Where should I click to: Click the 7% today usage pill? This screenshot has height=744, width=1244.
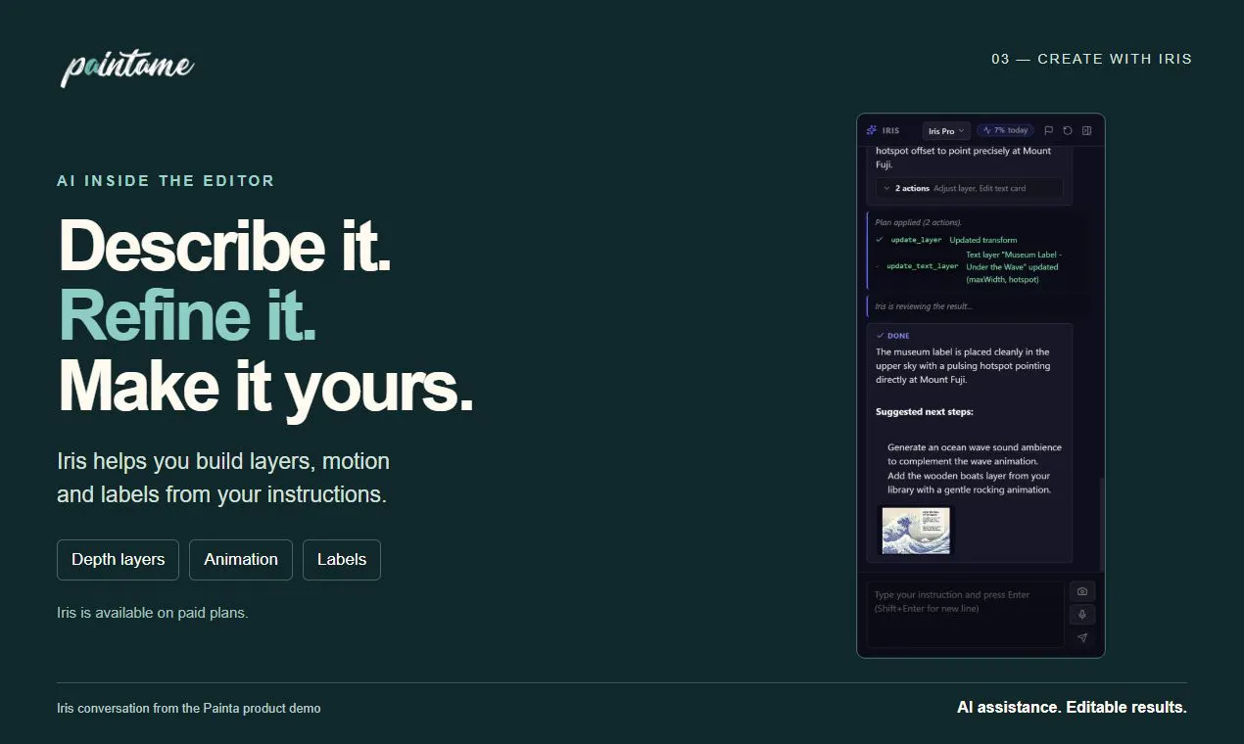pos(1005,130)
